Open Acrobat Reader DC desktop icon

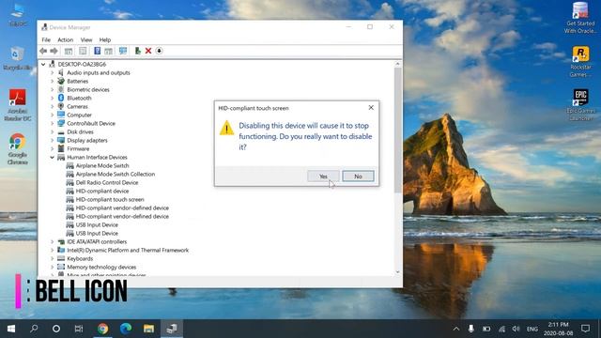click(17, 105)
